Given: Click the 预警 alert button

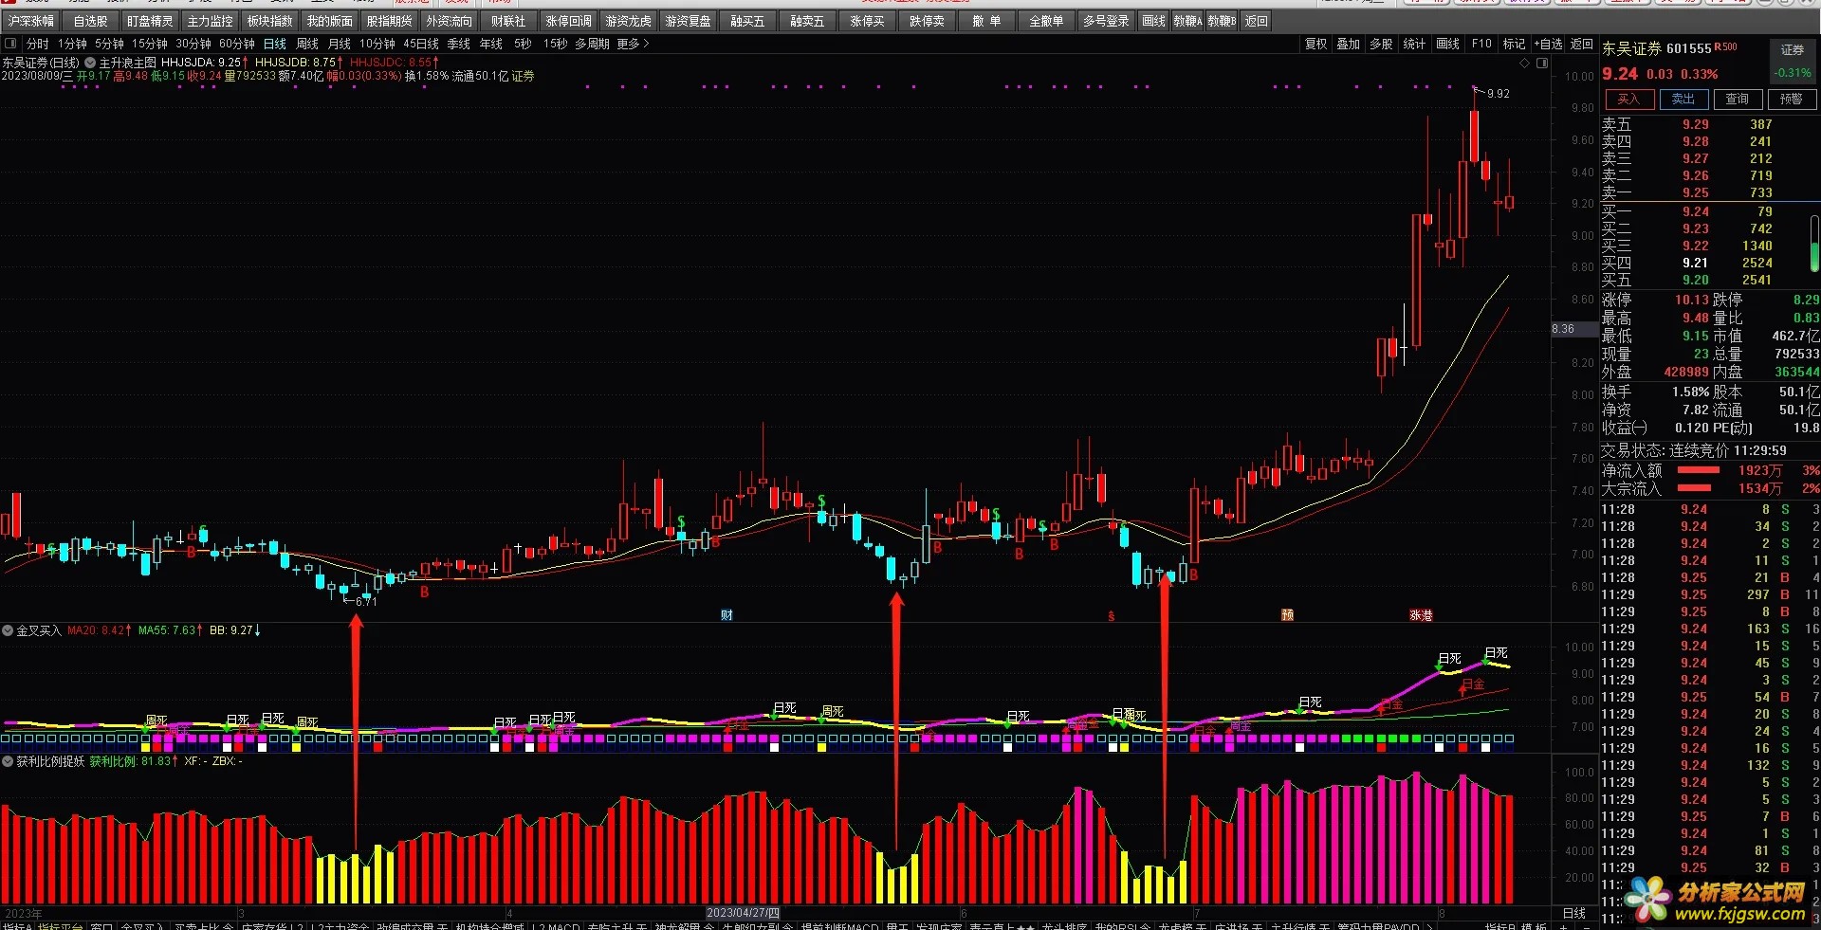Looking at the screenshot, I should pos(1792,100).
